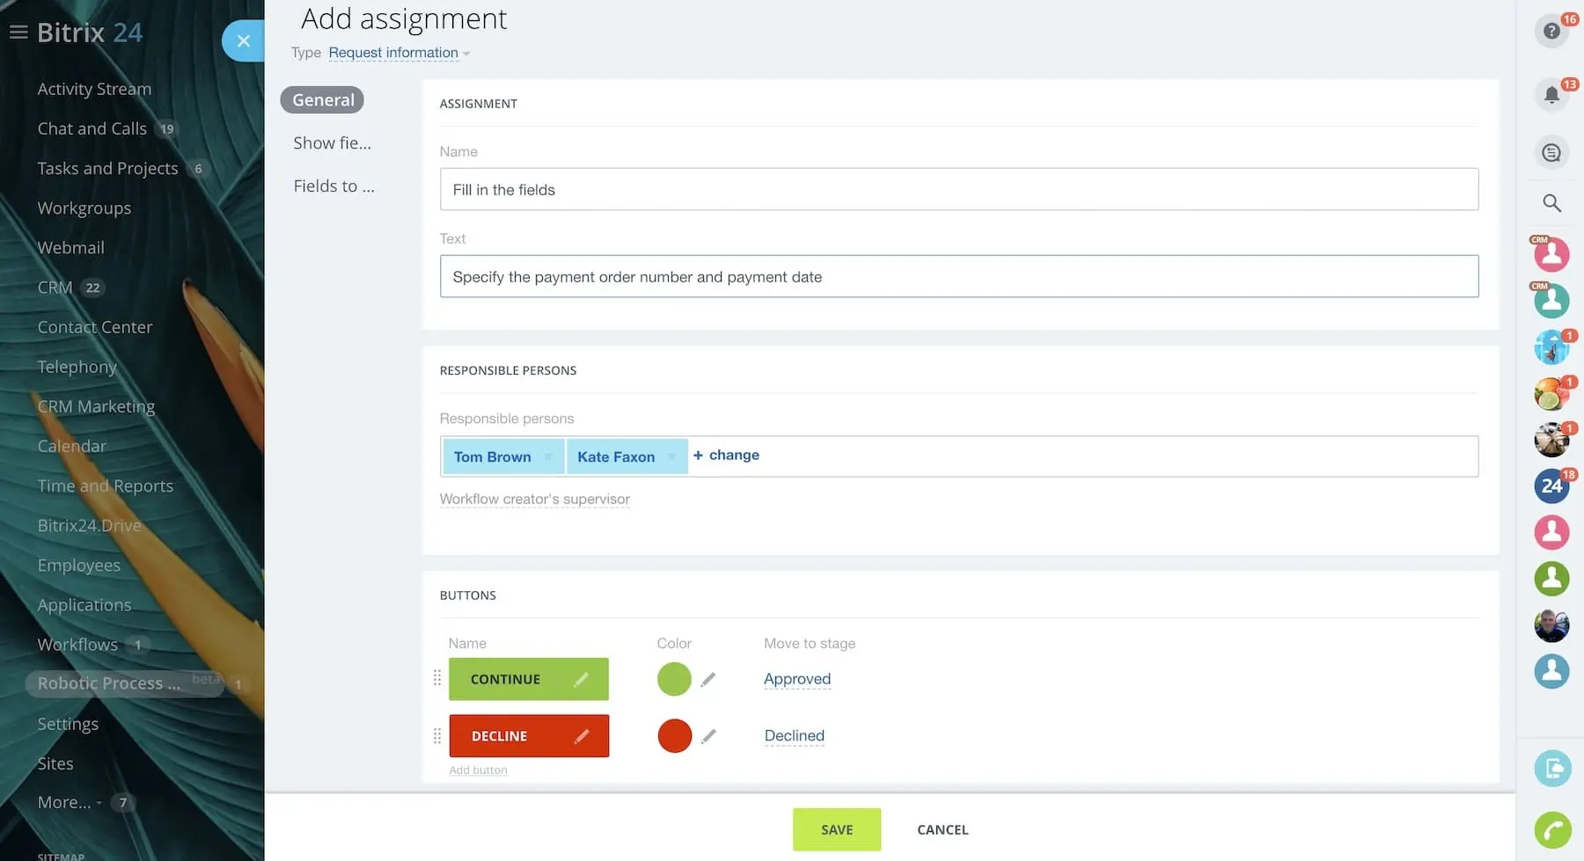
Task: Open the help question mark icon
Action: [1551, 32]
